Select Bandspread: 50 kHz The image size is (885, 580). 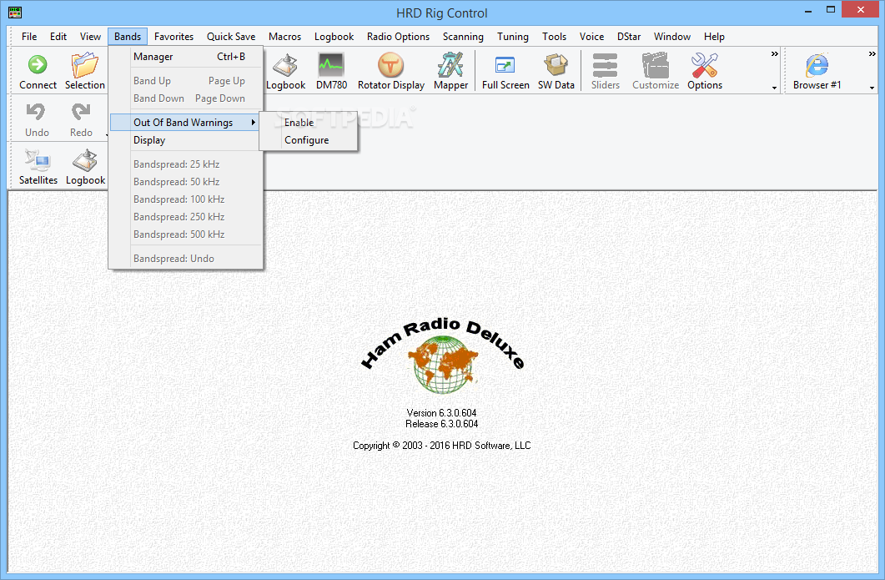point(186,182)
